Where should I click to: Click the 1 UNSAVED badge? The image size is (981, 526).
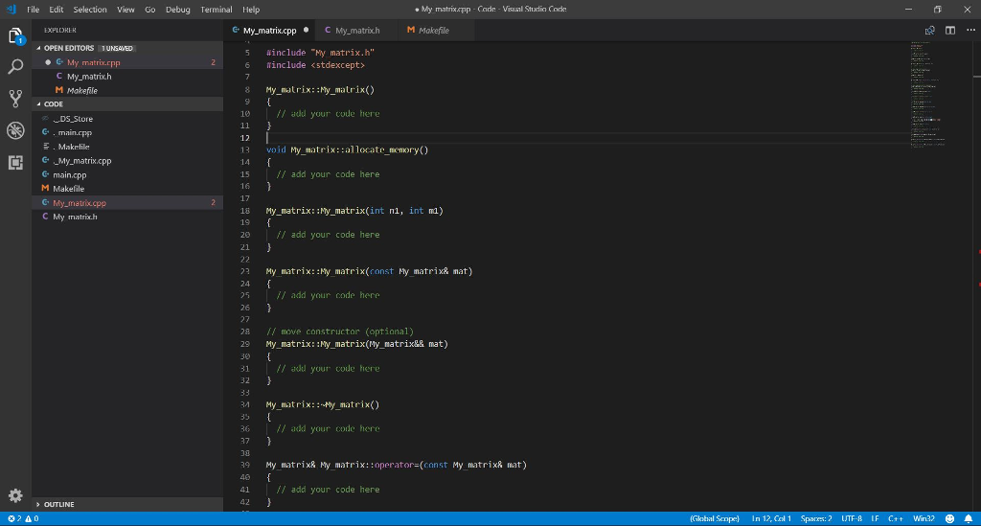(x=117, y=48)
